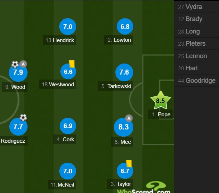Click Taylor's yellow card icon
The height and width of the screenshot is (193, 219).
coord(129,163)
